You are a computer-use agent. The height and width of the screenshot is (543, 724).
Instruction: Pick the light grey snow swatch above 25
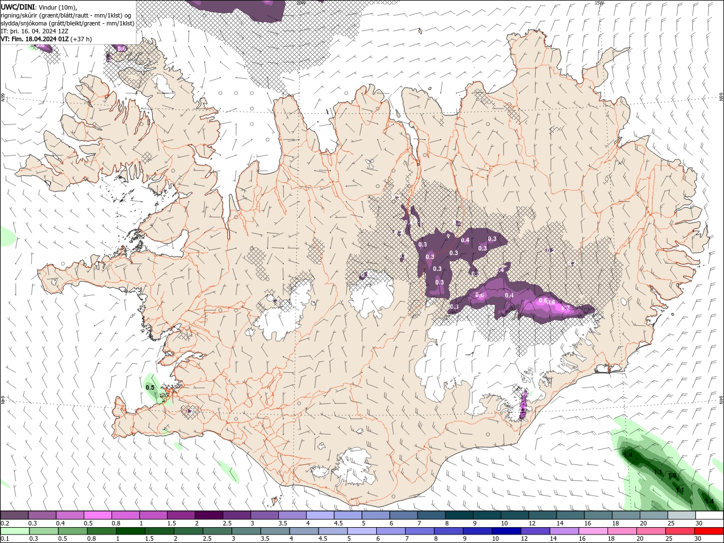(682, 515)
